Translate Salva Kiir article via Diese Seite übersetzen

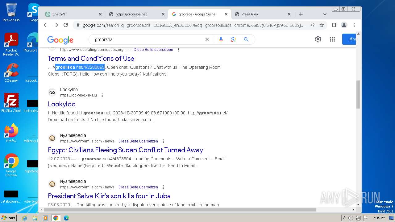click(138, 187)
